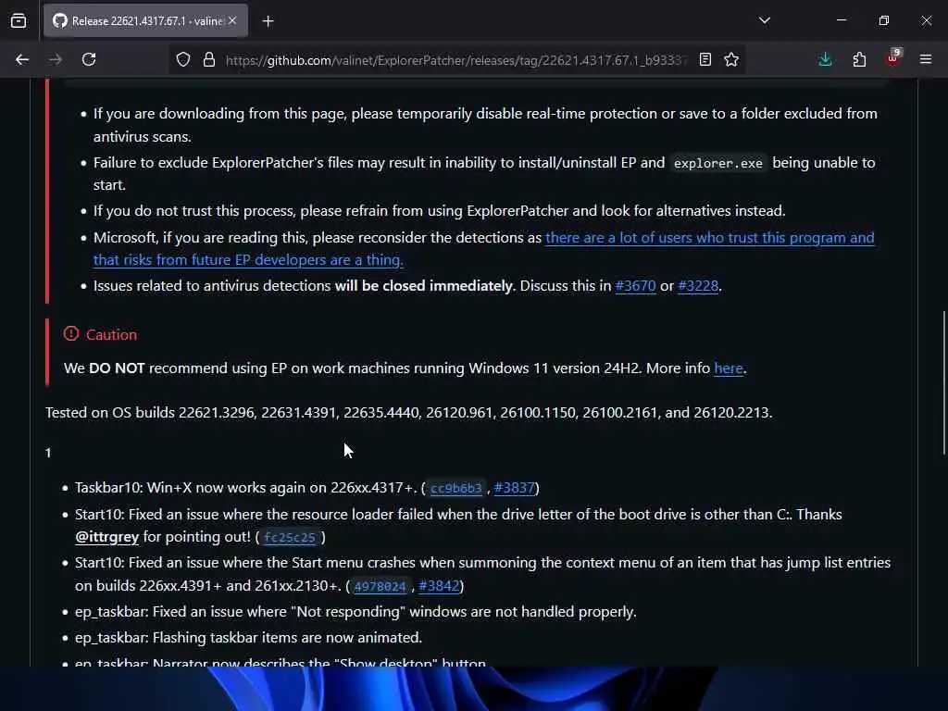The width and height of the screenshot is (948, 711).
Task: Open a new tab with plus button
Action: [x=268, y=21]
